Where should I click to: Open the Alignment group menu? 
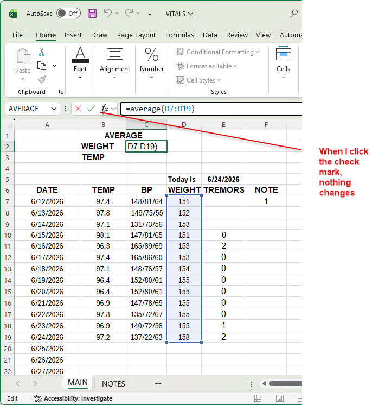[x=115, y=63]
